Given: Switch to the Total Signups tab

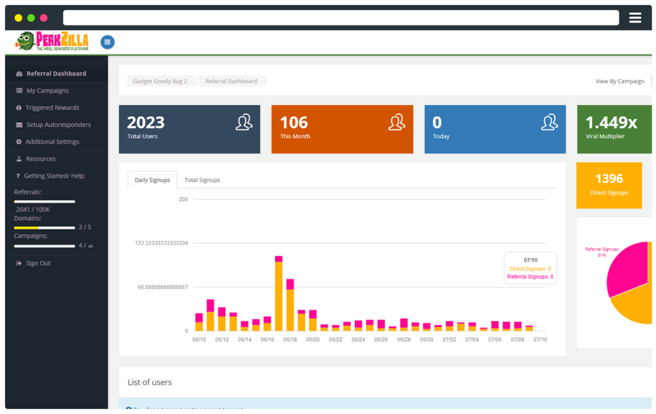Looking at the screenshot, I should tap(202, 180).
